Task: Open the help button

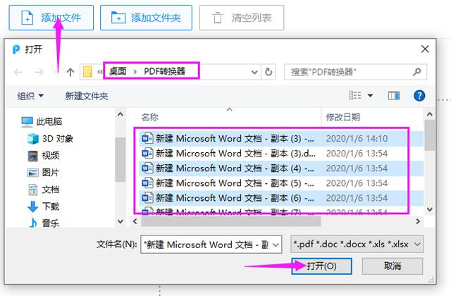Action: click(419, 96)
